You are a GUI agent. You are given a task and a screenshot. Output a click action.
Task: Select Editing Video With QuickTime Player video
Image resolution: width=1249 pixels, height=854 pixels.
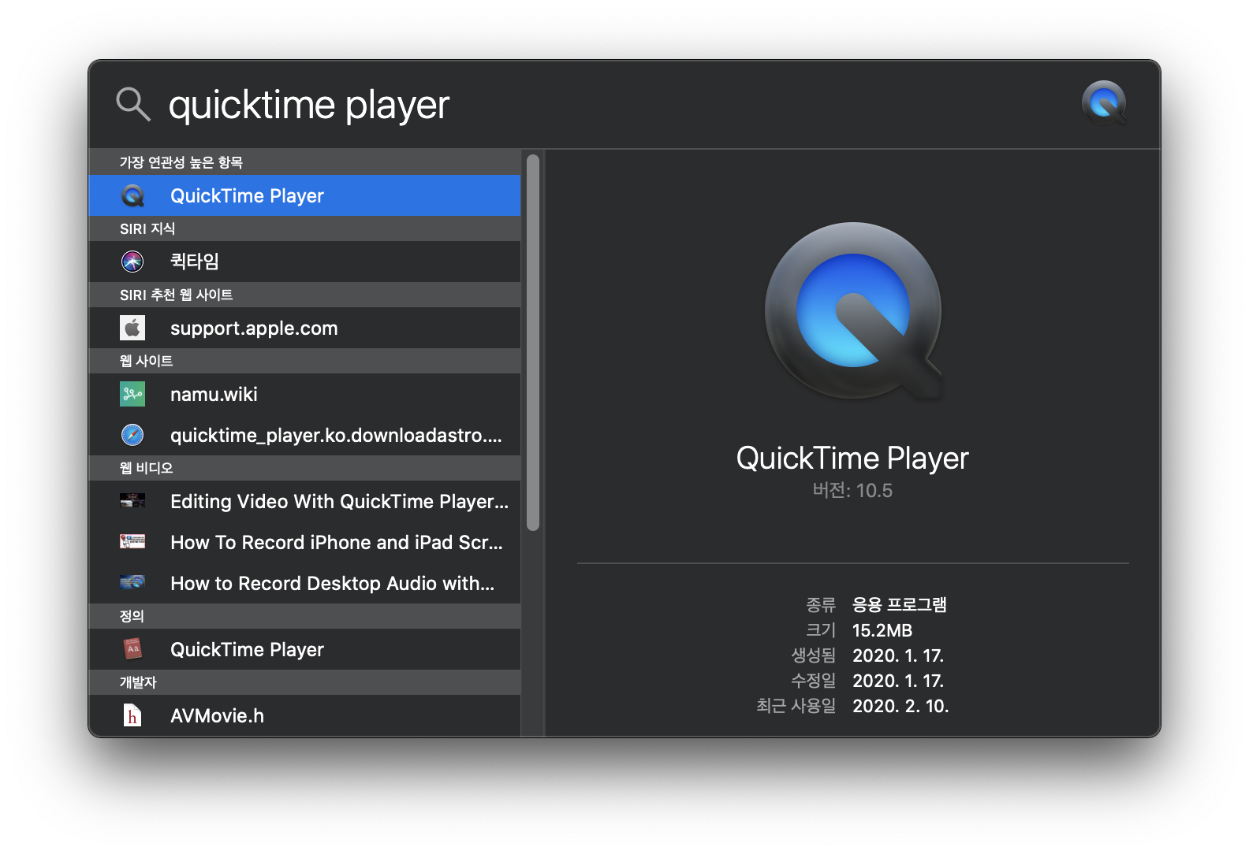(x=304, y=501)
